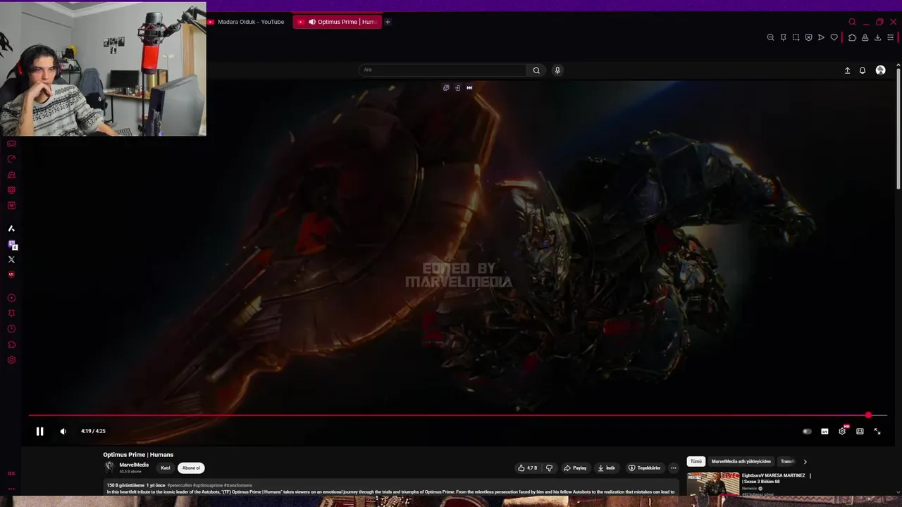The image size is (902, 507).
Task: Enter fullscreen mode in the player
Action: [x=877, y=432]
